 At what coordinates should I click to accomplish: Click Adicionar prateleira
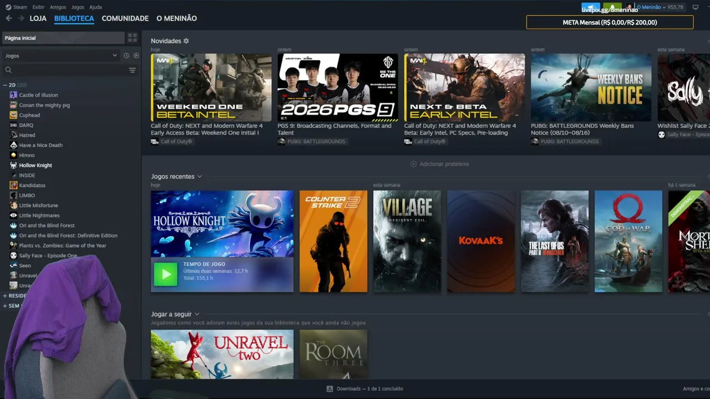click(439, 164)
